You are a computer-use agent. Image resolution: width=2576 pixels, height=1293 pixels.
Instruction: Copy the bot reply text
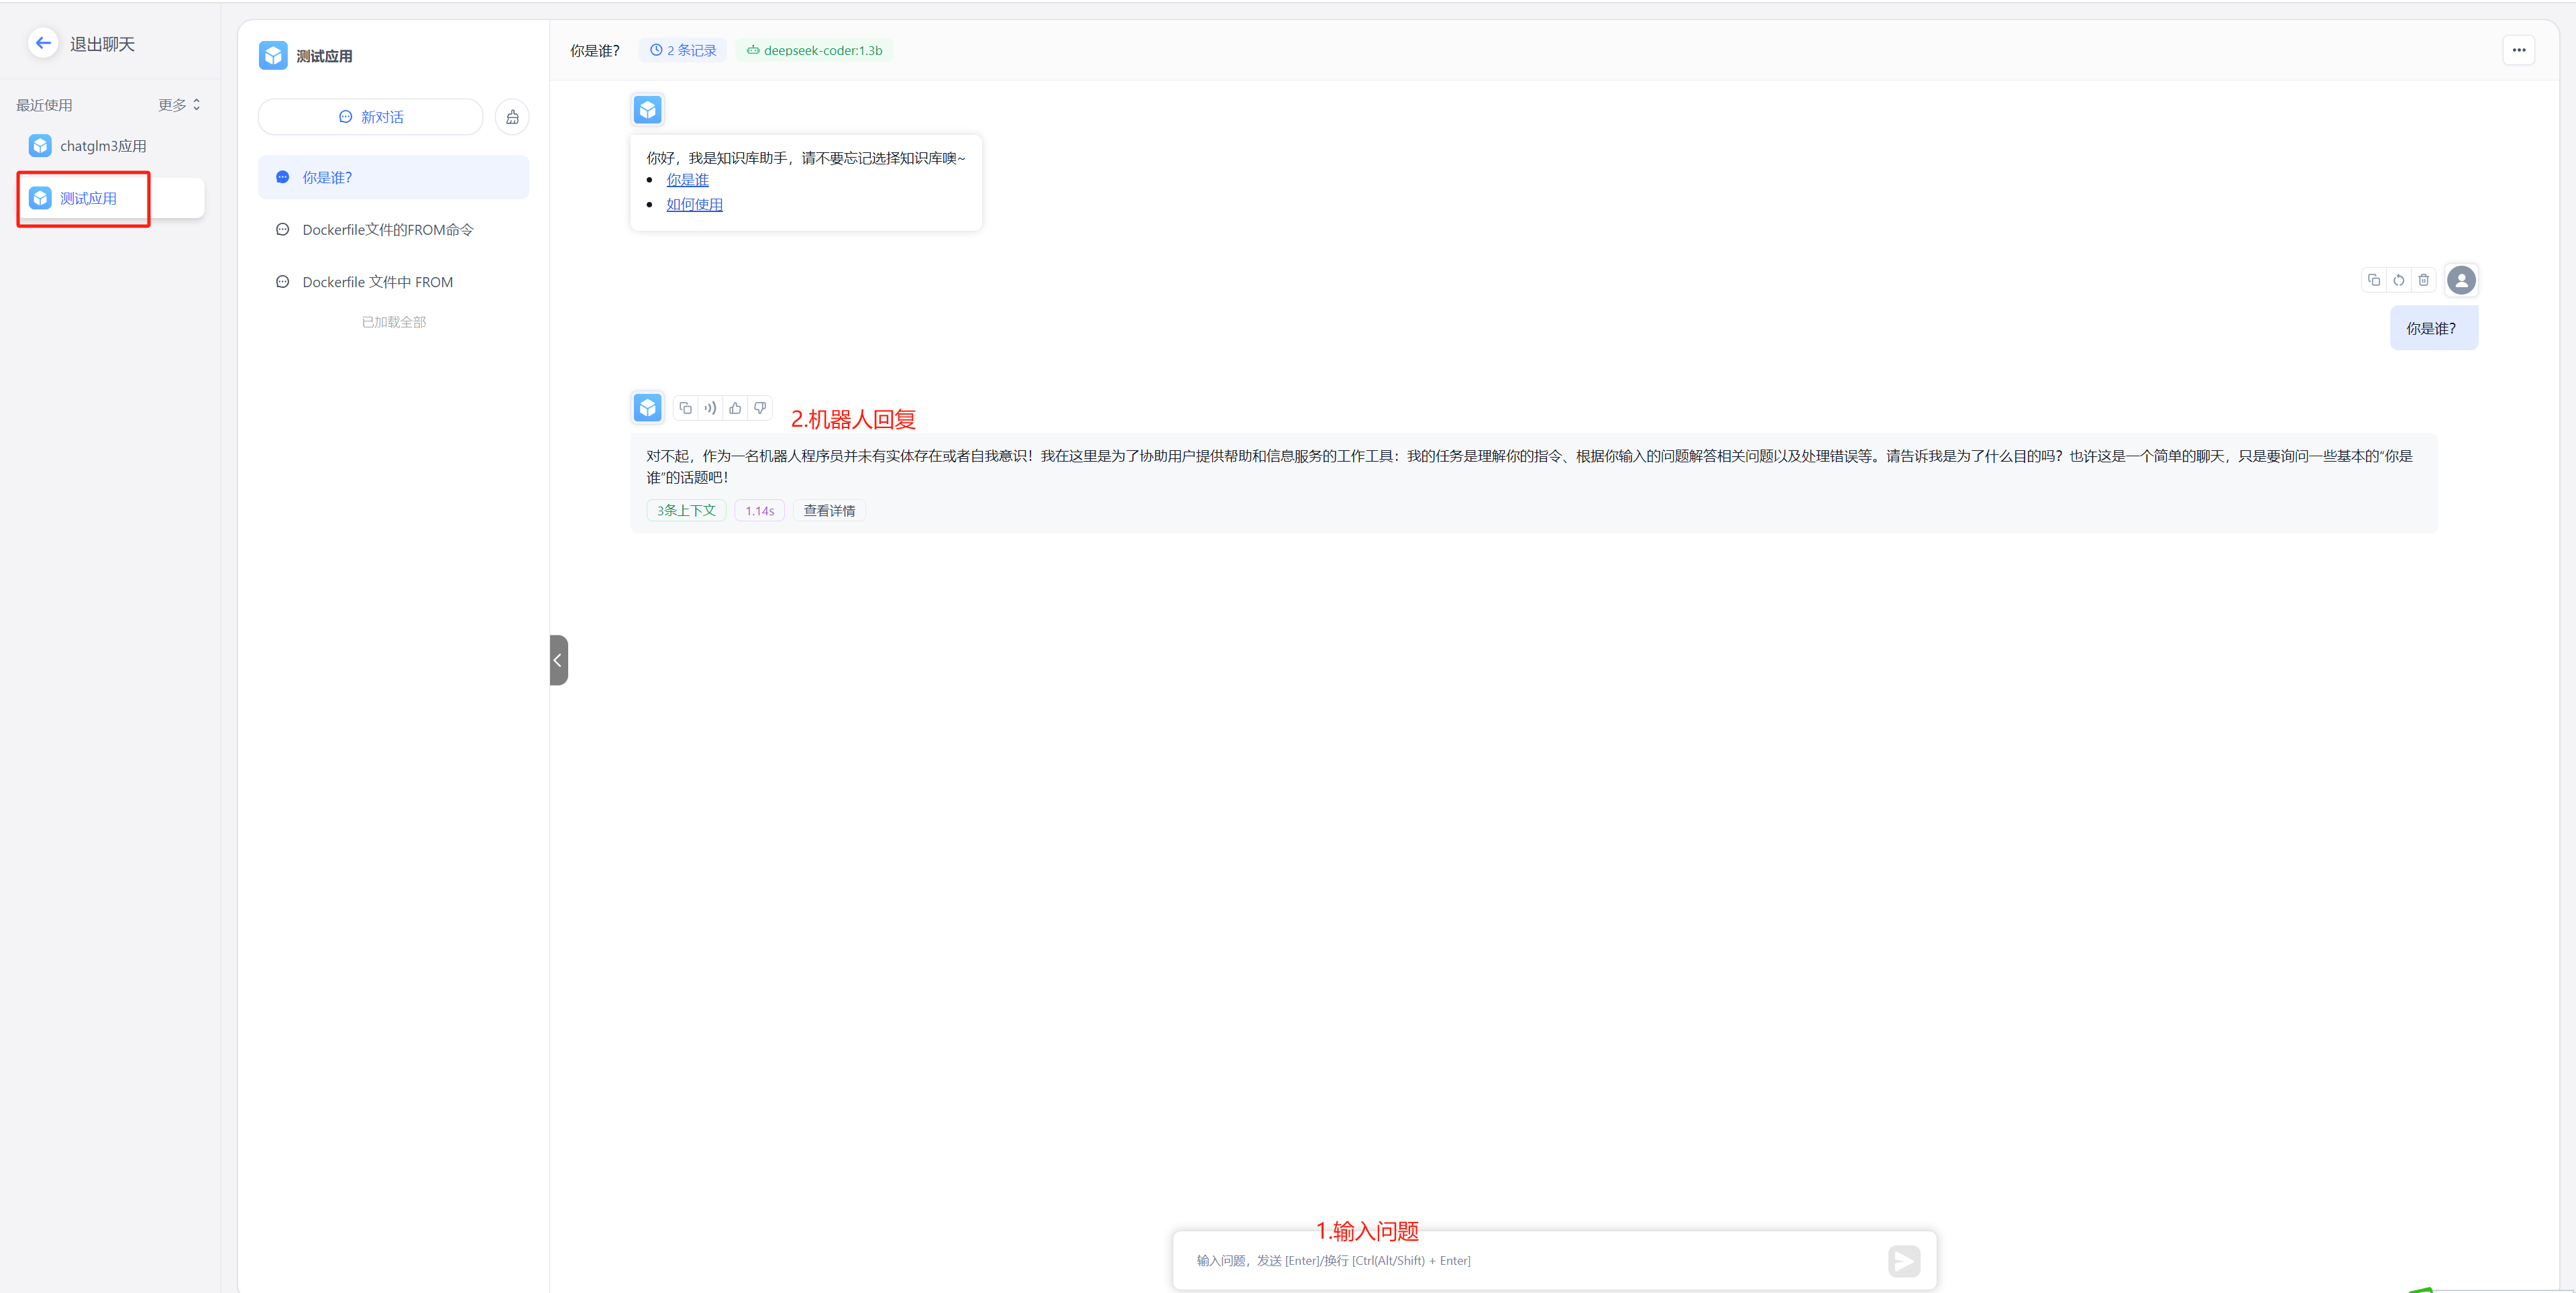tap(685, 408)
